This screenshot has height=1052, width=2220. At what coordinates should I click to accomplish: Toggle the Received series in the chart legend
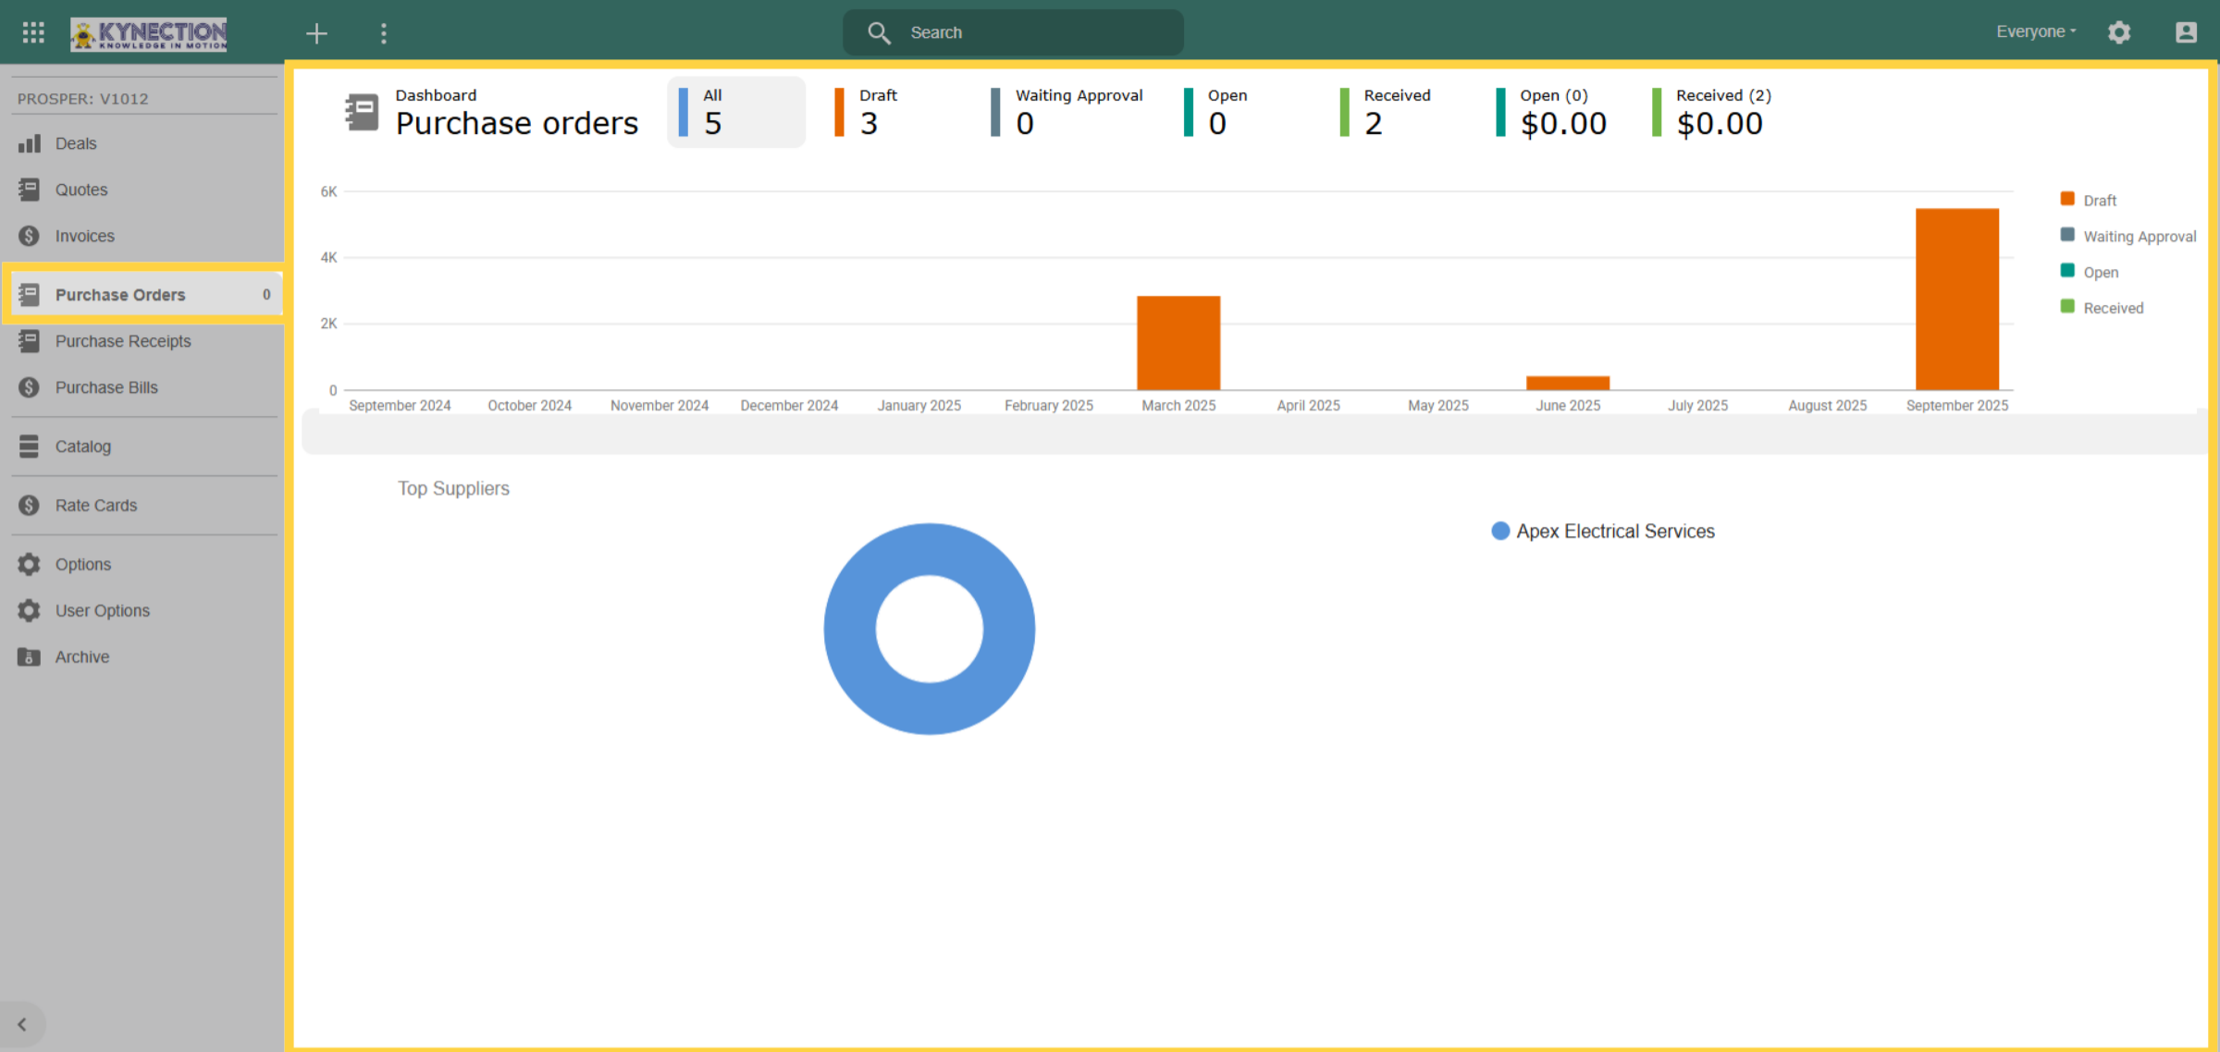tap(2102, 308)
